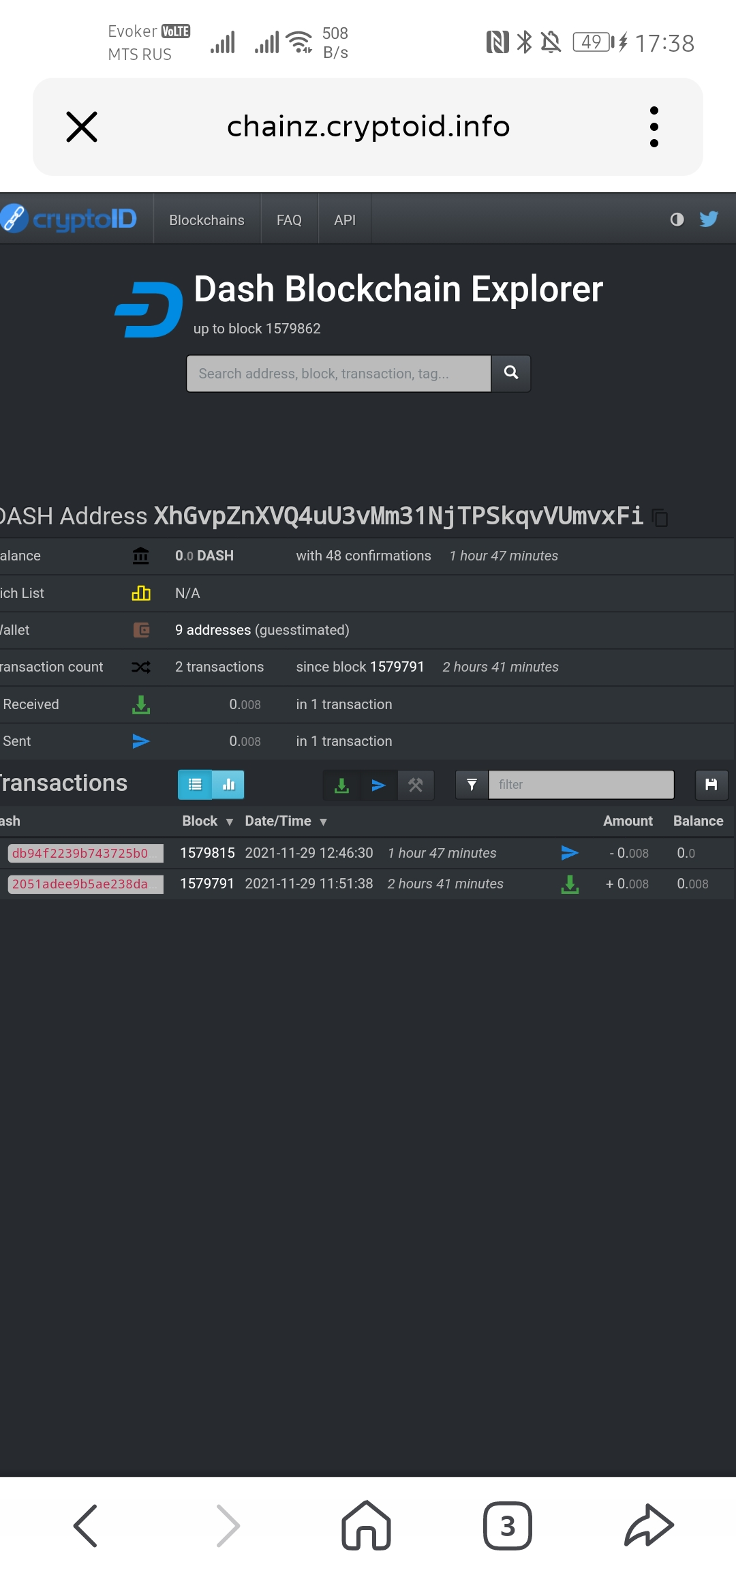The image size is (736, 1575).
Task: Copy the DASH address with clipboard icon
Action: 660,517
